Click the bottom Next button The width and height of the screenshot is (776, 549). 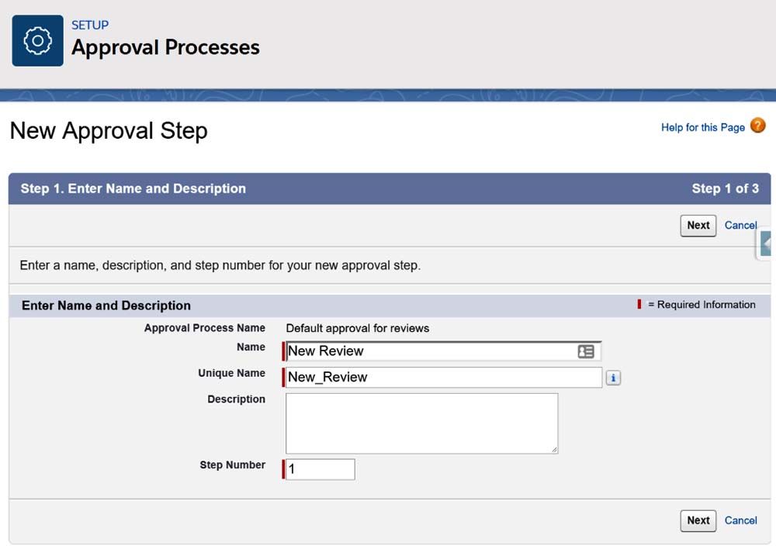click(698, 520)
